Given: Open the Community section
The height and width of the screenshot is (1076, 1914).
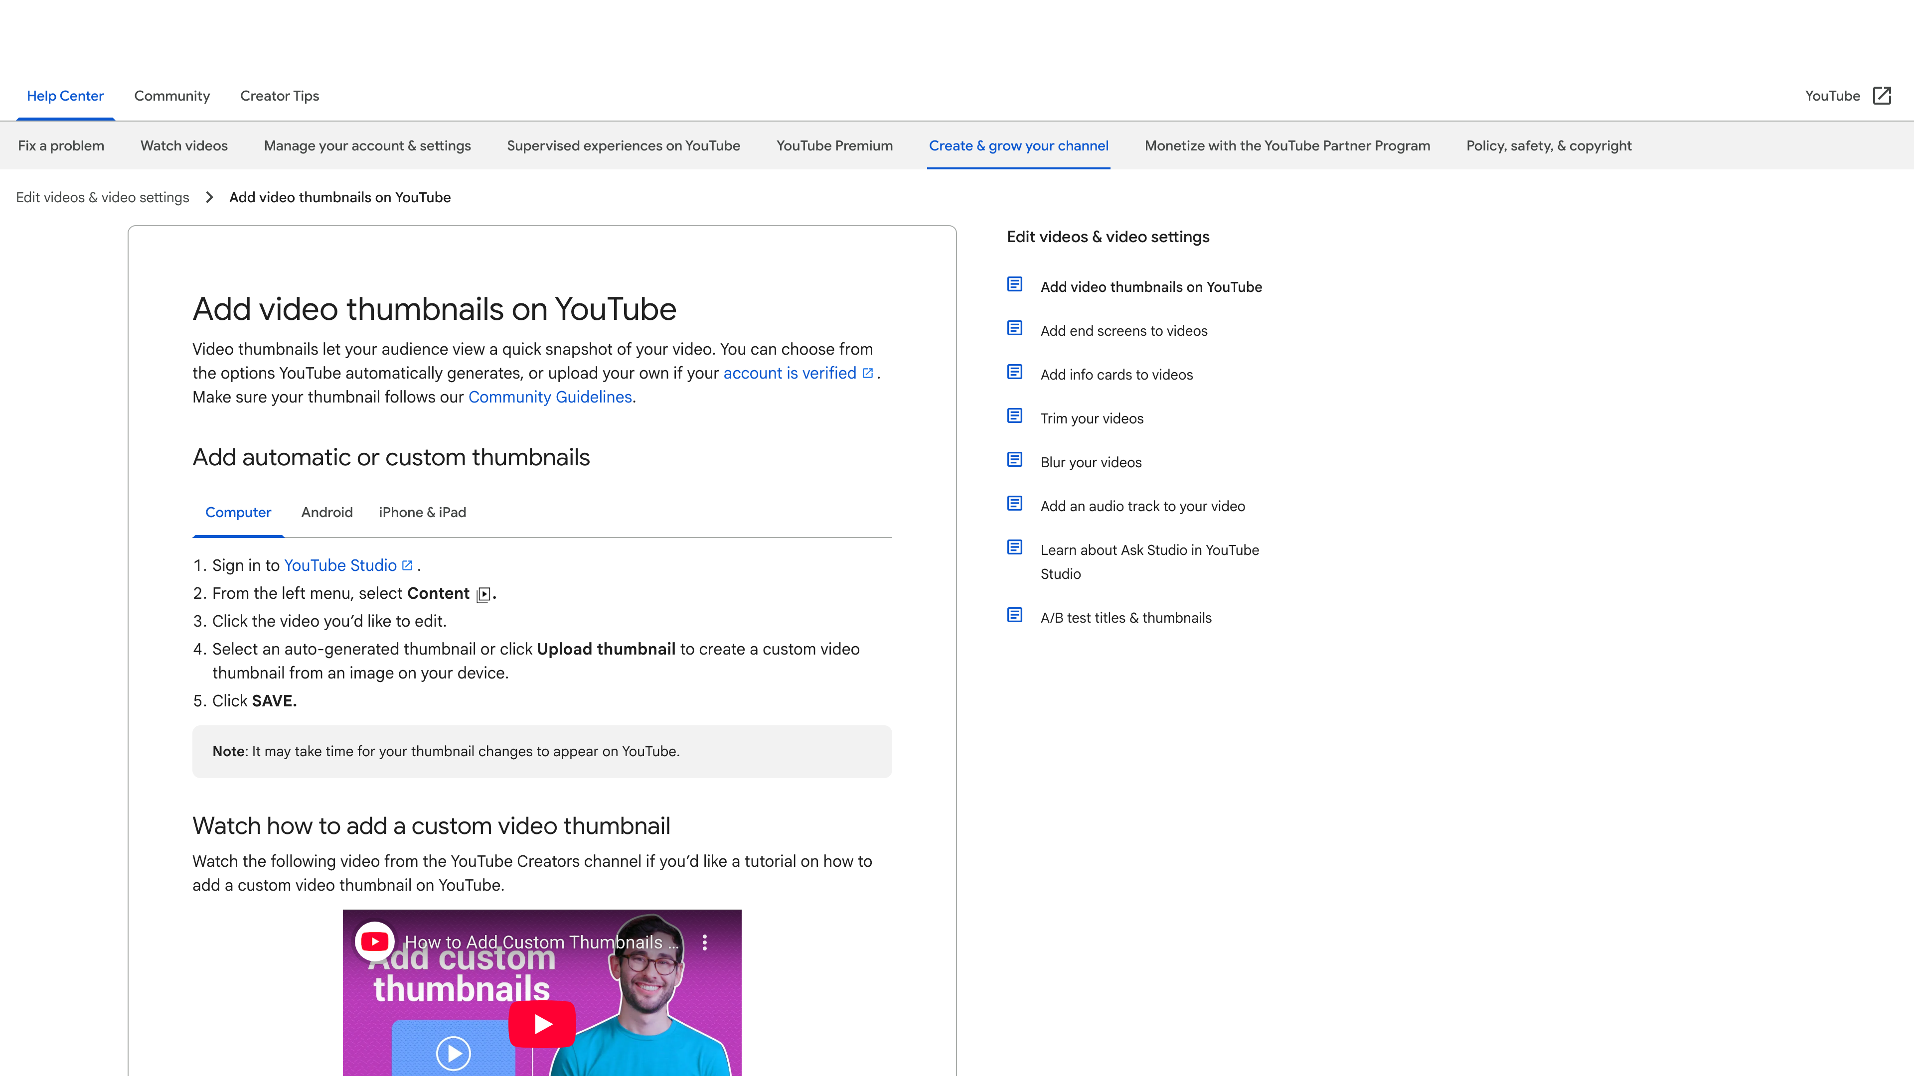Looking at the screenshot, I should click(171, 95).
